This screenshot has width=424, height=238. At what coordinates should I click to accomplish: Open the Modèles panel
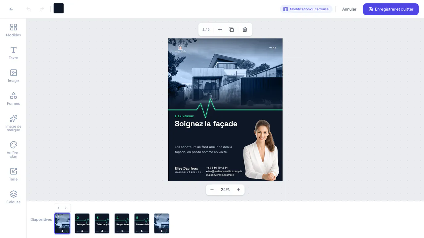point(13,30)
